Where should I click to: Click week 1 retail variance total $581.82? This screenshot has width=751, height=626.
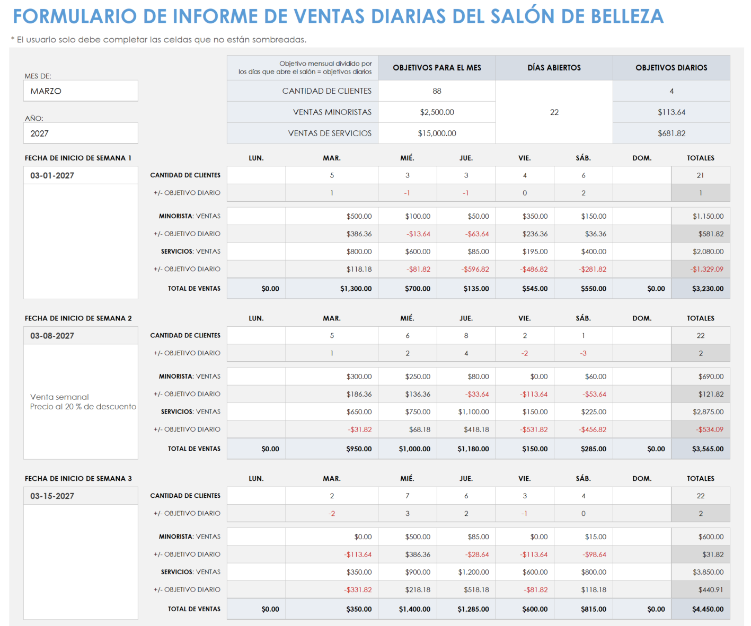(701, 234)
